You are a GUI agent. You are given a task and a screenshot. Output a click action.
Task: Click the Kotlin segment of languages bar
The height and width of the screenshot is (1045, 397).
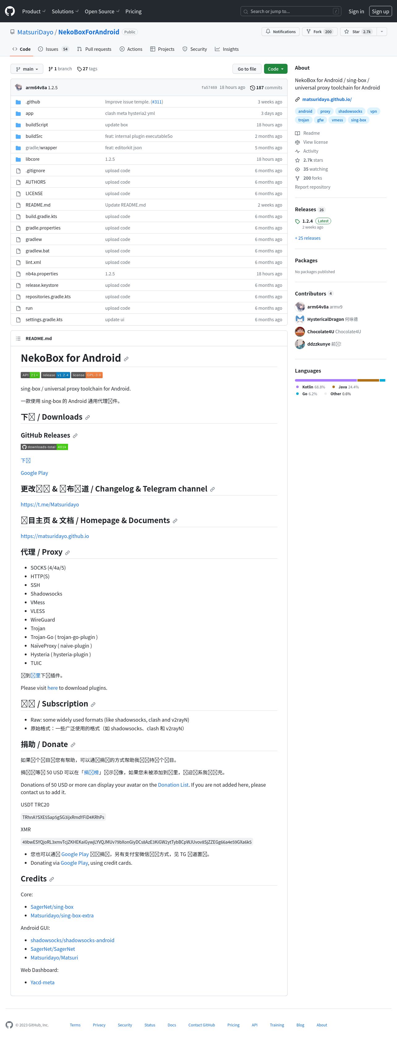(x=326, y=381)
